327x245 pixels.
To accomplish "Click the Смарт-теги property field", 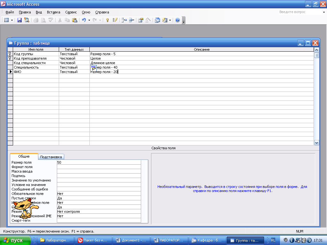I will pos(99,220).
